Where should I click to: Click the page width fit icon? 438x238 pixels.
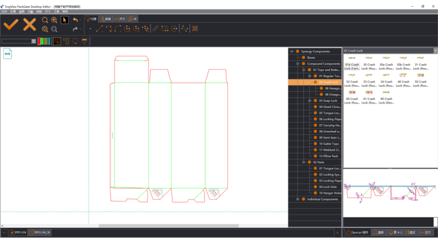coord(7,53)
